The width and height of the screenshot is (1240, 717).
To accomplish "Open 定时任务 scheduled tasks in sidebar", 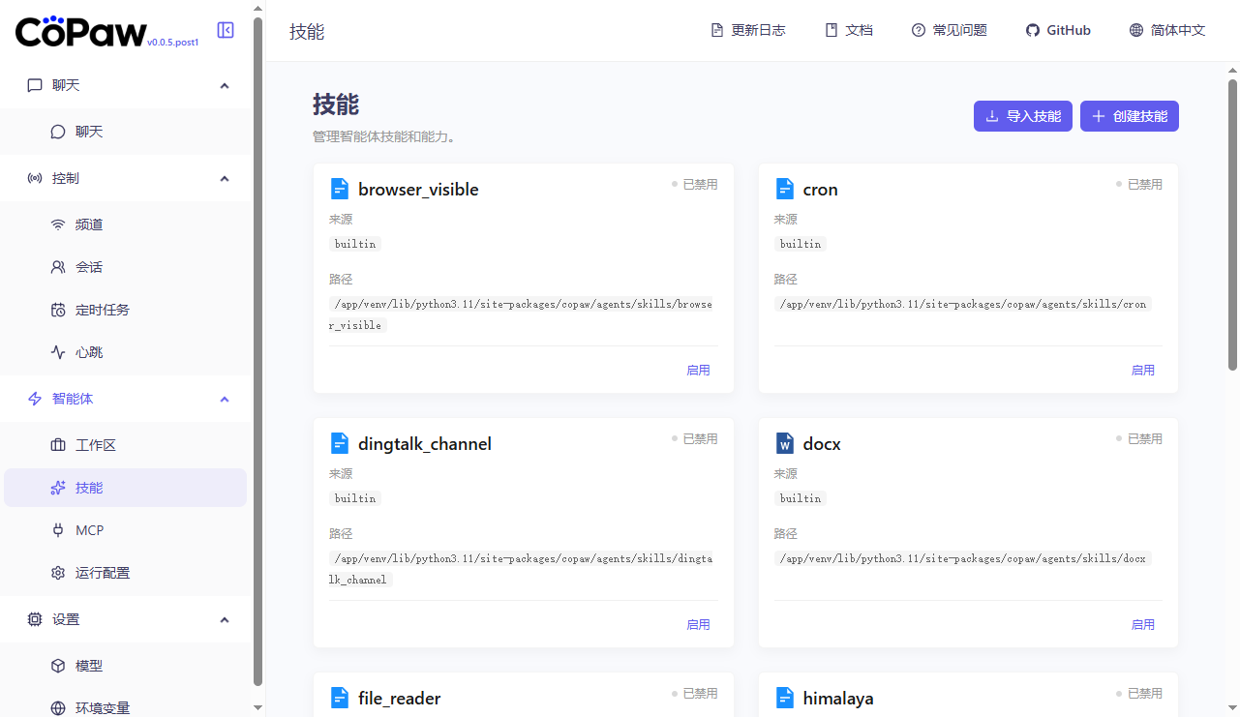I will pos(103,310).
